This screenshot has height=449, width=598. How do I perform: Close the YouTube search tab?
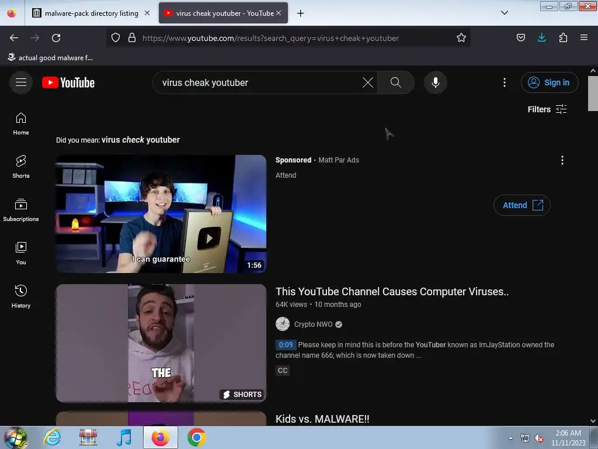tap(279, 13)
